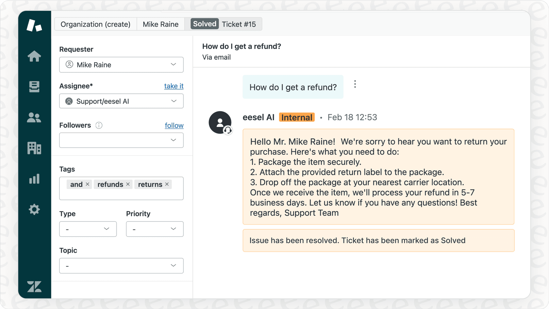
Task: Click the eesel AI agent avatar
Action: pos(220,122)
